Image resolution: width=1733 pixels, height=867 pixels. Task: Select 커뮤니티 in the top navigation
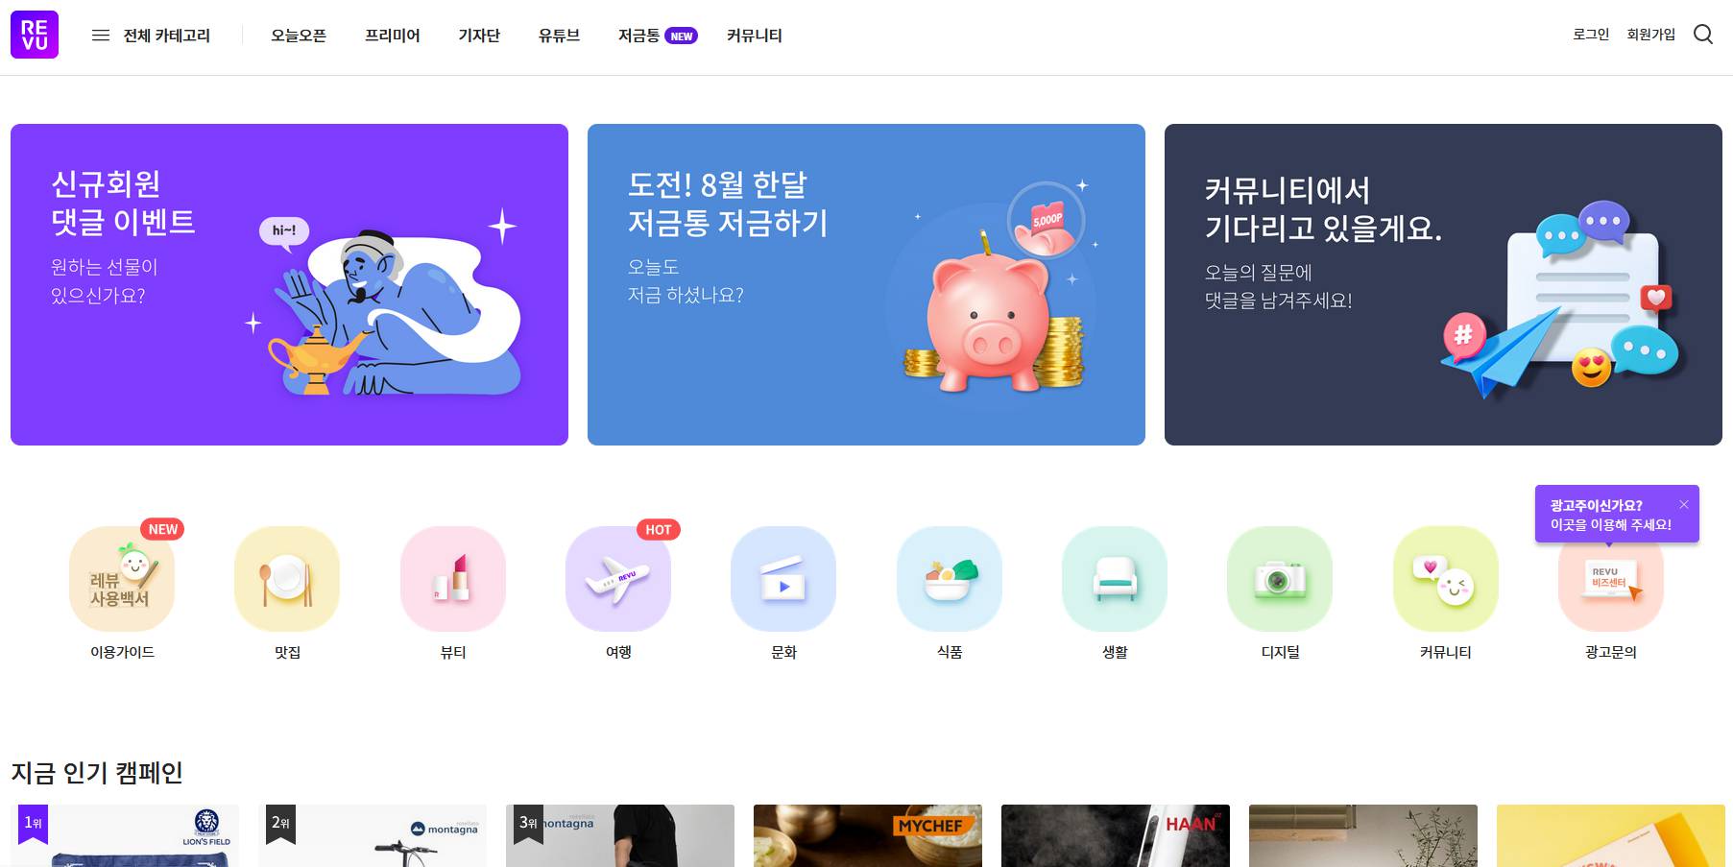754,36
